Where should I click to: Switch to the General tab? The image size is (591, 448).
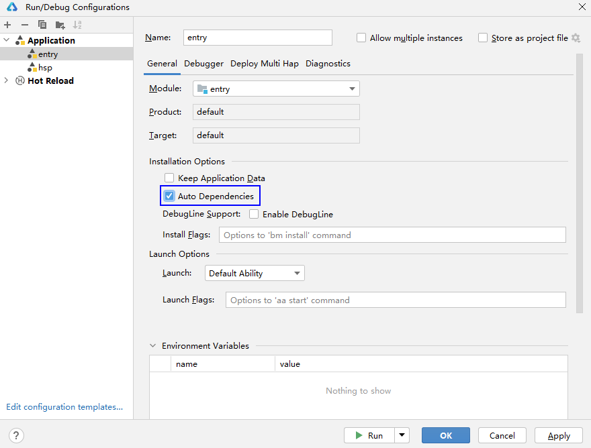(162, 64)
